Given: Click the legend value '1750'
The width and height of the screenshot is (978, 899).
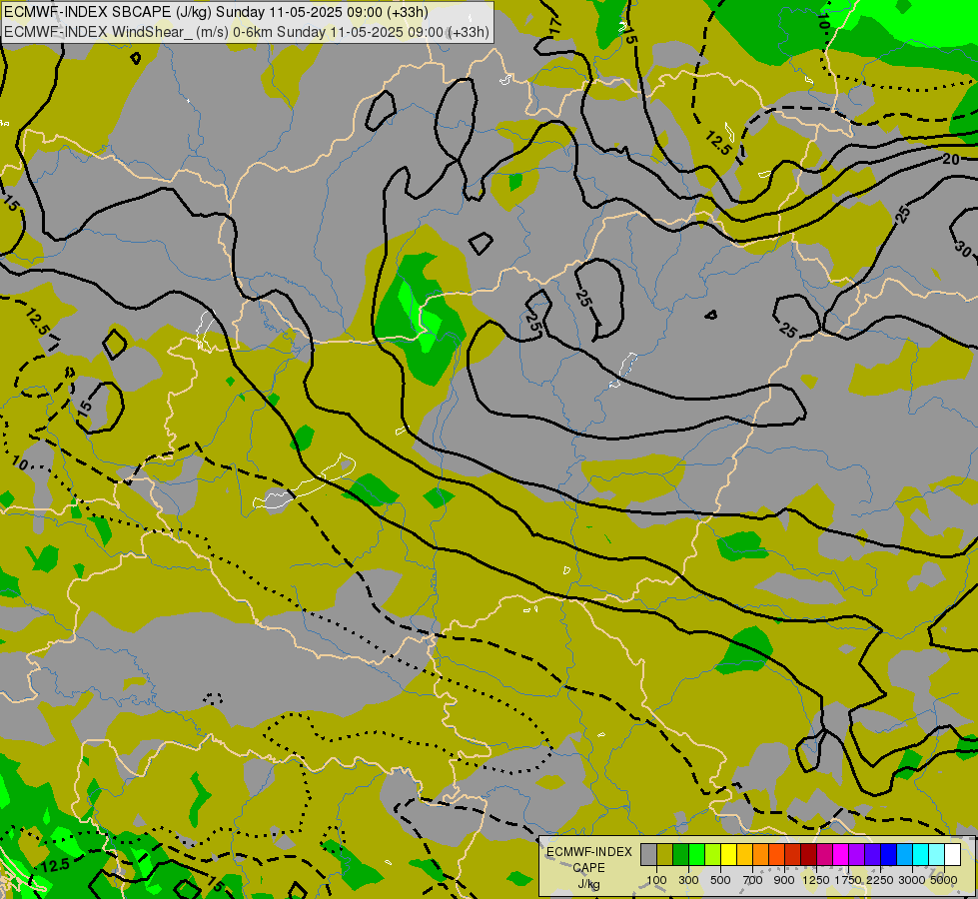Looking at the screenshot, I should point(848,880).
